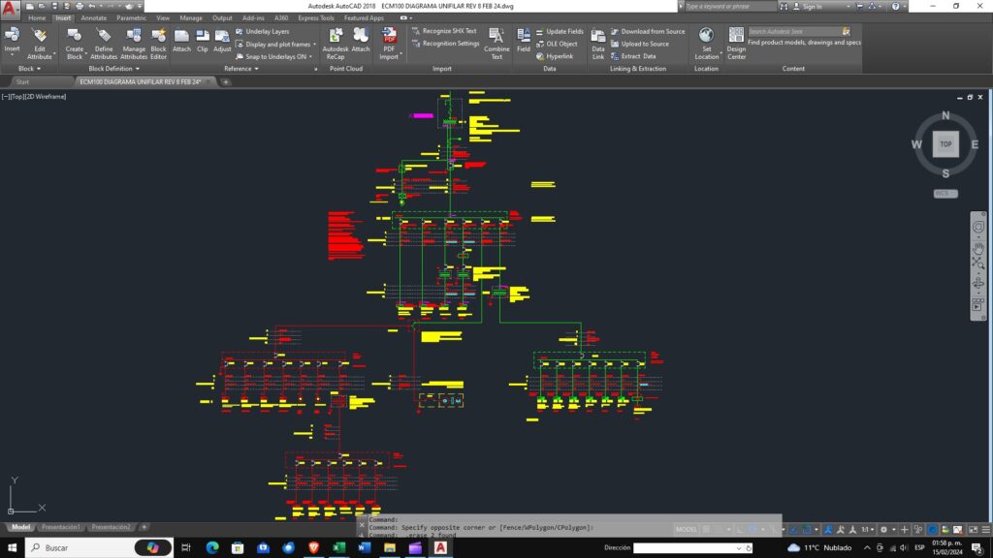This screenshot has height=558, width=993.
Task: Switch to the Annotate ribbon tab
Action: [94, 17]
